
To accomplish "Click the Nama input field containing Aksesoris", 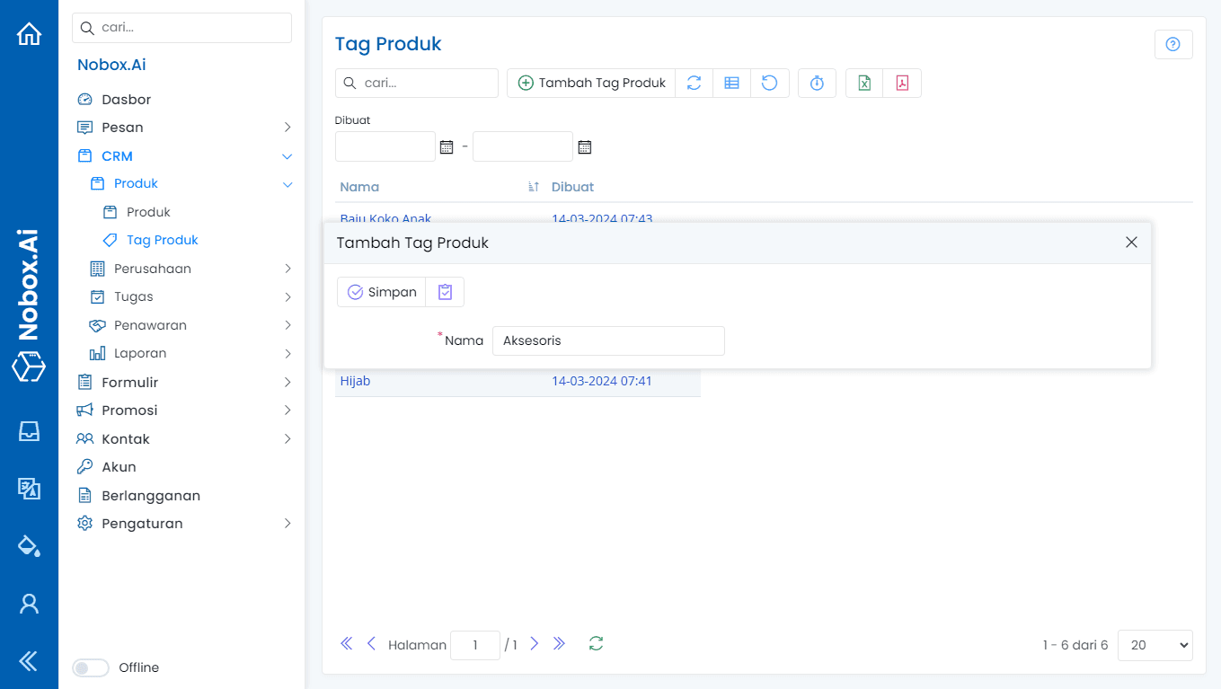I will [607, 341].
